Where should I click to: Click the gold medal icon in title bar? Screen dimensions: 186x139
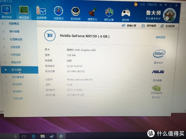[136, 4]
